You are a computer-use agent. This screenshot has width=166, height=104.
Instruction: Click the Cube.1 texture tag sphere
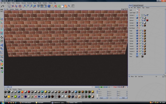[145, 33]
